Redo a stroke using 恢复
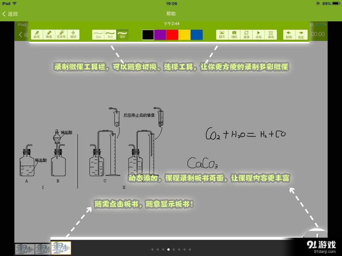This screenshot has height=256, width=342. 301,34
